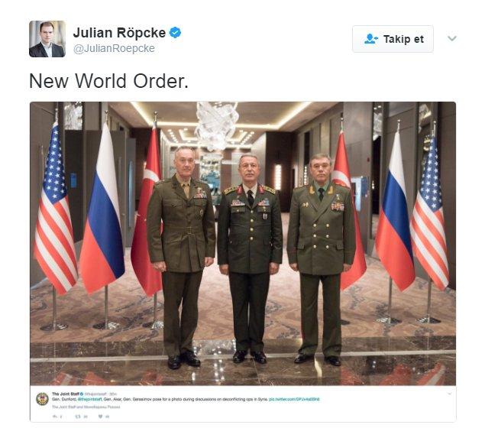The image size is (485, 428).
Task: Expand the embedded tweet's options chevron
Action: point(449,394)
